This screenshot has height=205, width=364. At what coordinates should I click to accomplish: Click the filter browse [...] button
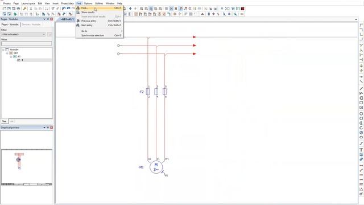pos(49,34)
